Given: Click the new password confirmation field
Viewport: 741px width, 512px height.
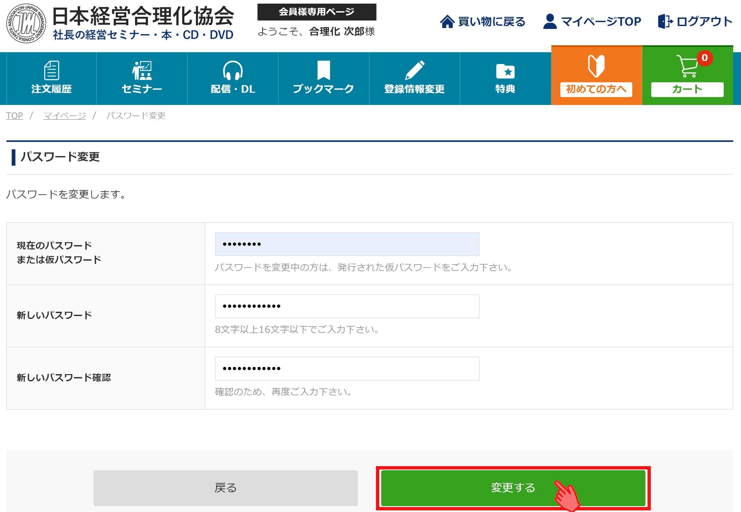Looking at the screenshot, I should pos(347,368).
